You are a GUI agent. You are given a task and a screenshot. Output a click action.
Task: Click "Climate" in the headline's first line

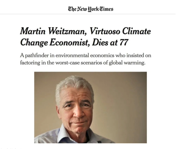pos(136,32)
